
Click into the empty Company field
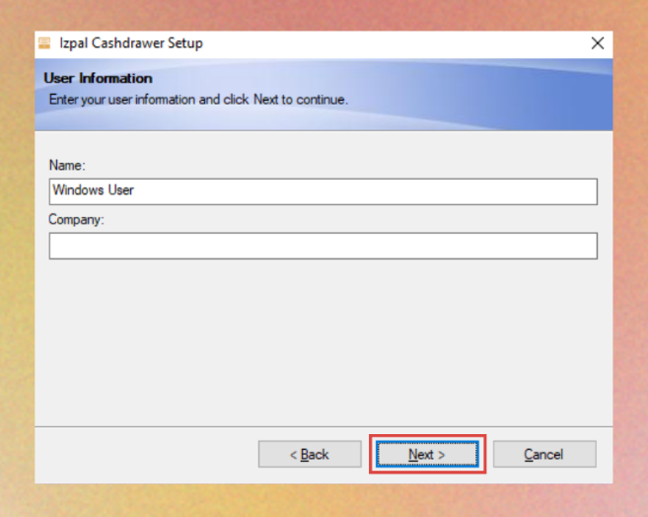click(323, 246)
